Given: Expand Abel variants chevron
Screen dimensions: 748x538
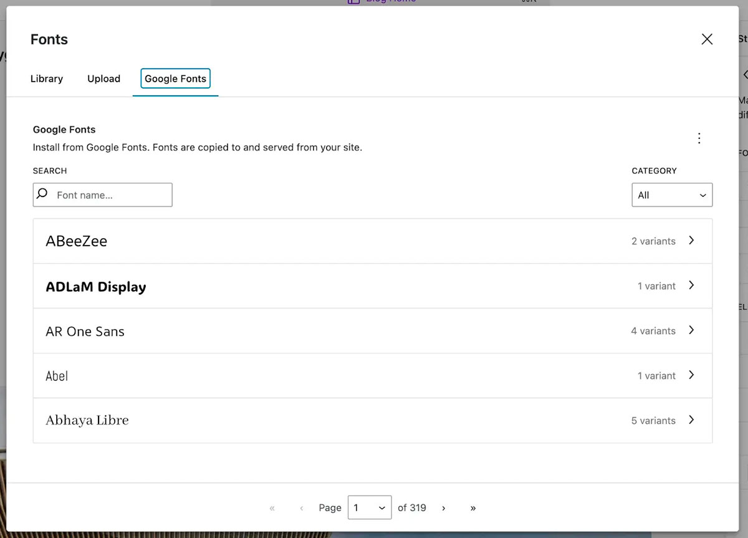Looking at the screenshot, I should click(691, 375).
